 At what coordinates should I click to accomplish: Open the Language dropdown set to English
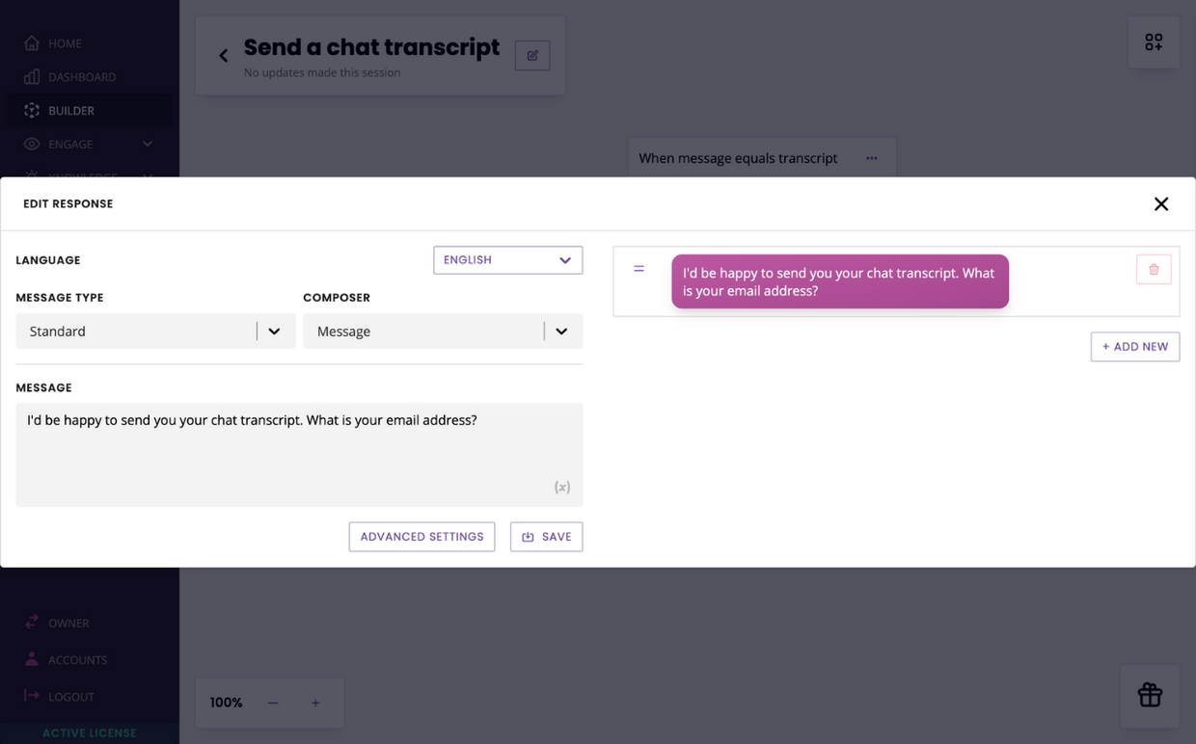507,259
